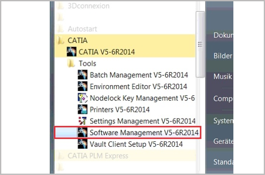Launch CATIA V5-6R2014 by its label

click(x=107, y=52)
